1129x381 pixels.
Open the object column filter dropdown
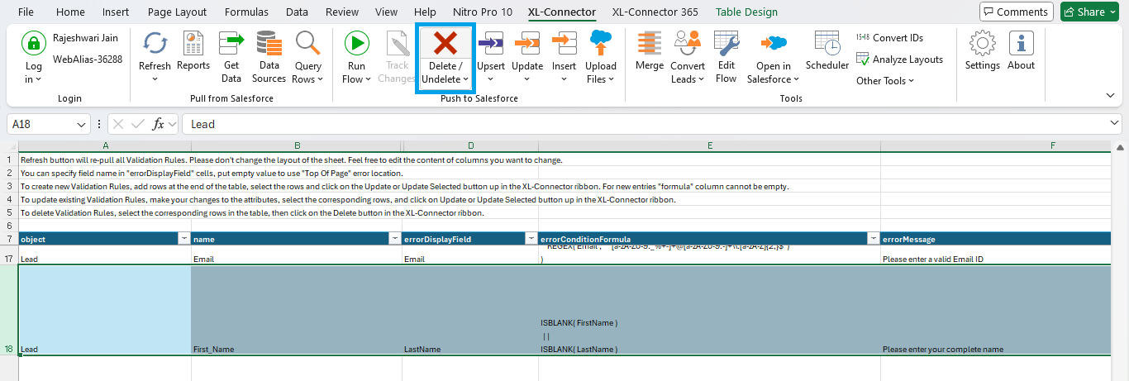(x=183, y=239)
